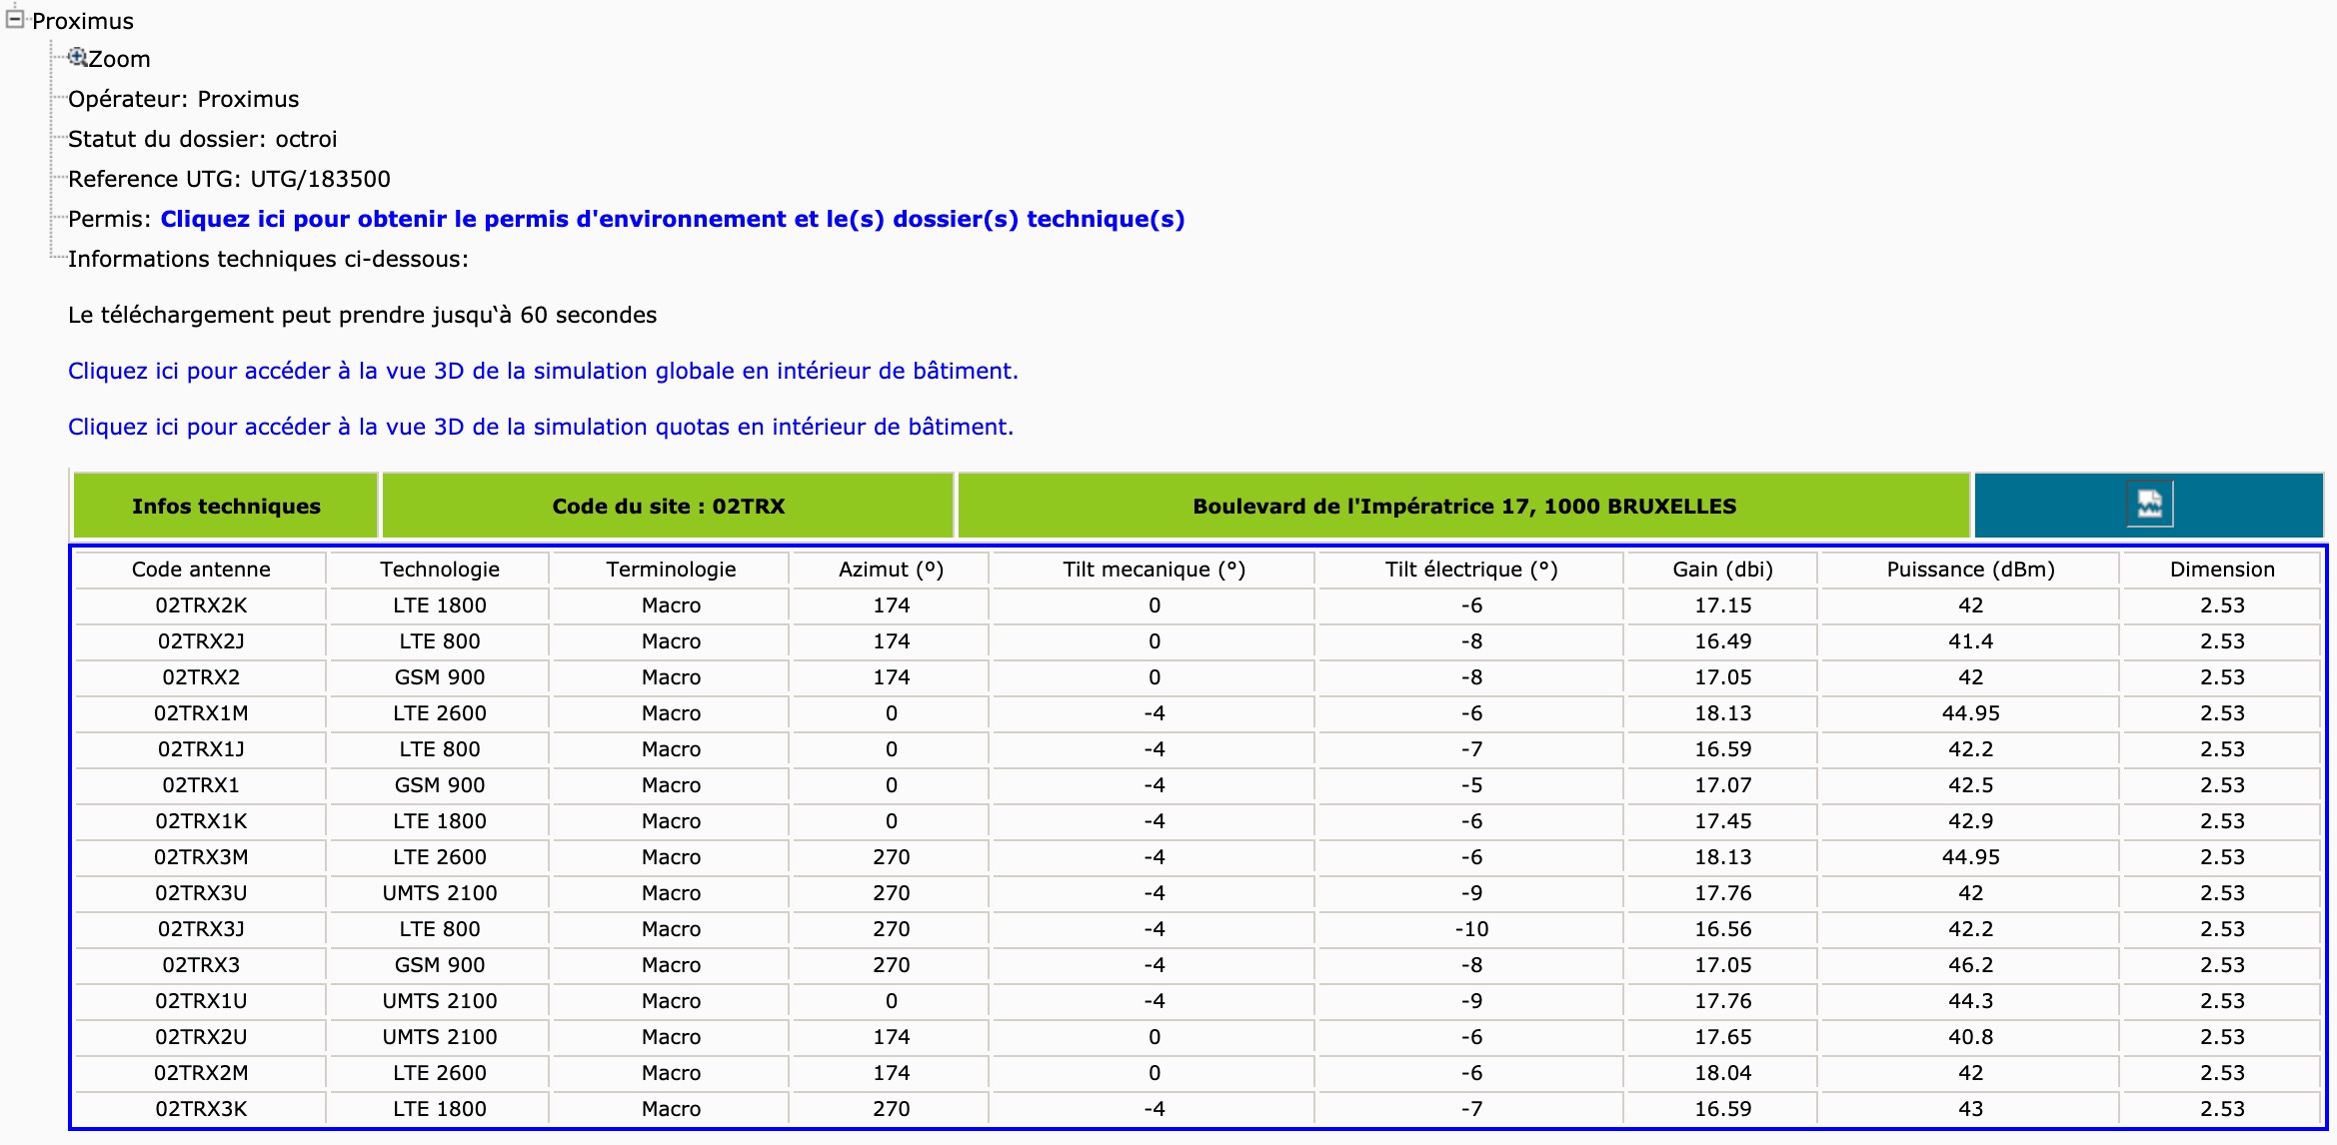
Task: Select Reference UTG: UTG/183500 row
Action: pyautogui.click(x=229, y=179)
